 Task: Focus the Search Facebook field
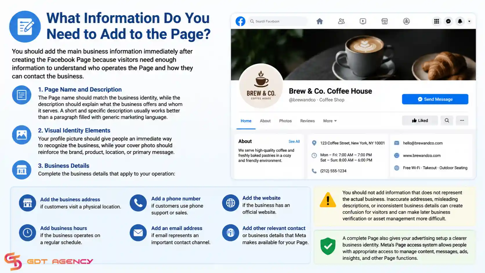278,21
